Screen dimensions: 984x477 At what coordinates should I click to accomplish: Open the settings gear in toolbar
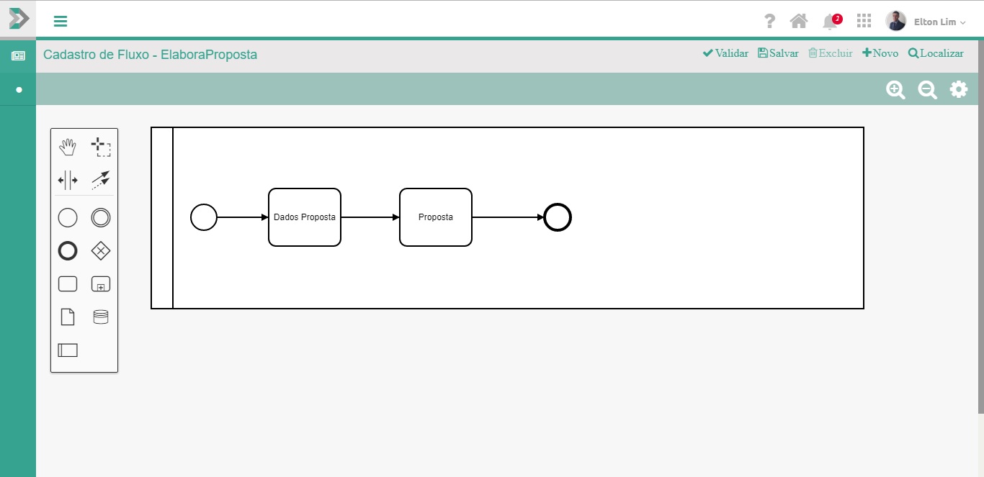[959, 90]
